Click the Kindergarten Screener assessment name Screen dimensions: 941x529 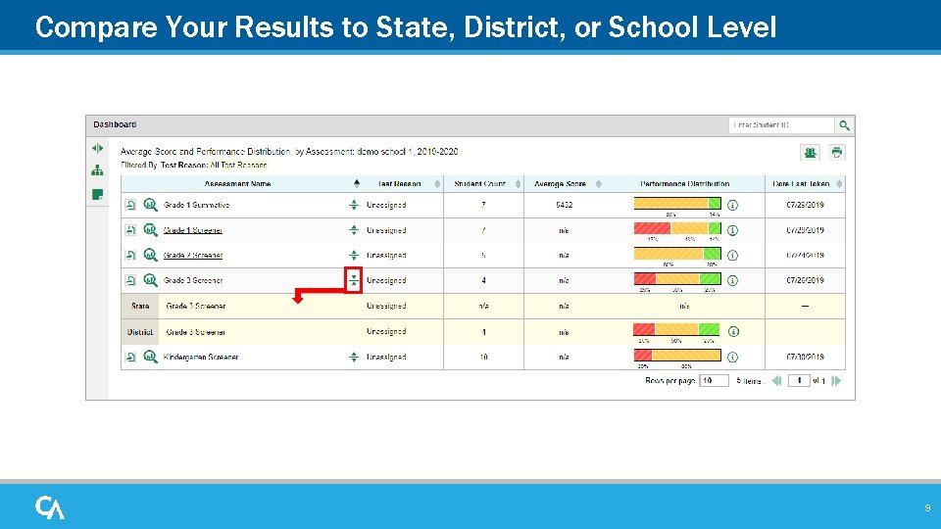[201, 358]
